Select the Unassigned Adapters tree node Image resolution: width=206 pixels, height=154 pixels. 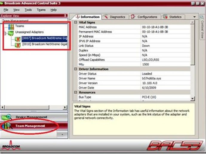click(29, 32)
